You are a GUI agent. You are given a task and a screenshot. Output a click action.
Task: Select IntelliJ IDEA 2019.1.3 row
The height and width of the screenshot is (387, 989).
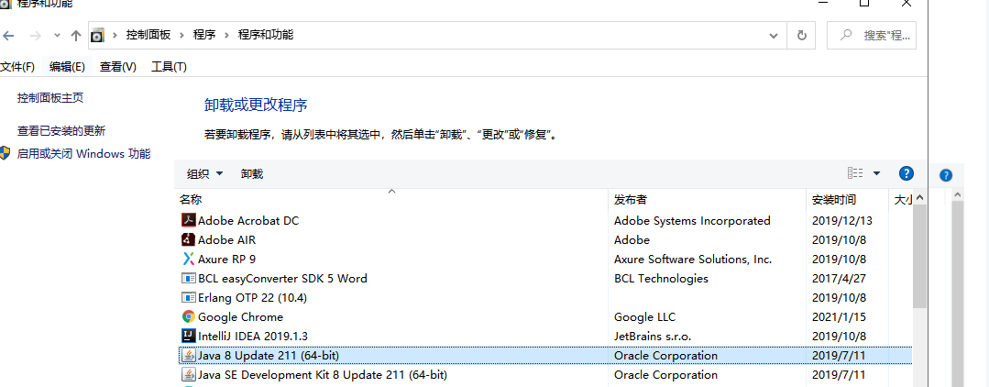(x=545, y=336)
